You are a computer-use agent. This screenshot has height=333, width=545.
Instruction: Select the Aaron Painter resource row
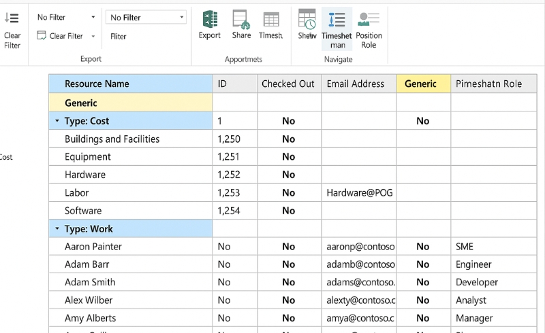(x=93, y=247)
